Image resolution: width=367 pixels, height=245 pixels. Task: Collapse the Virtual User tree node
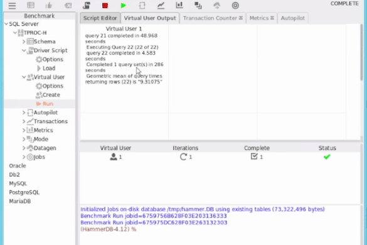click(x=24, y=77)
